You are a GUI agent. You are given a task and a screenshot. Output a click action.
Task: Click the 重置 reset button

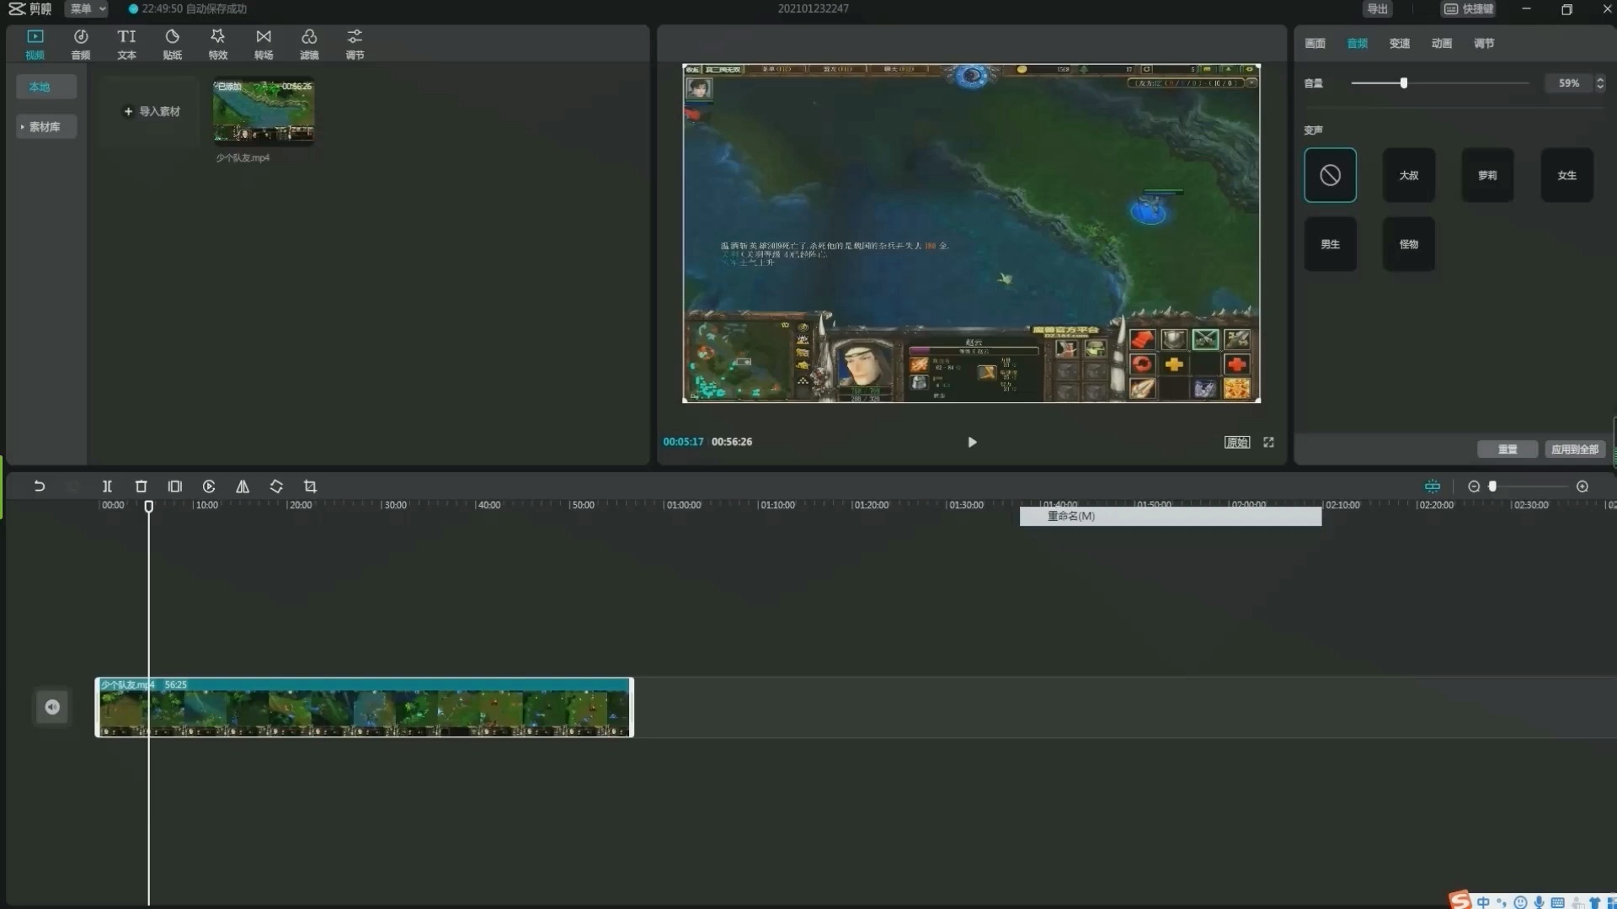[x=1508, y=449]
